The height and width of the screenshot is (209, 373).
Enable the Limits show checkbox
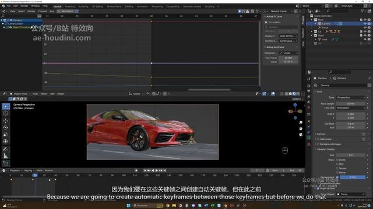pyautogui.click(x=337, y=160)
